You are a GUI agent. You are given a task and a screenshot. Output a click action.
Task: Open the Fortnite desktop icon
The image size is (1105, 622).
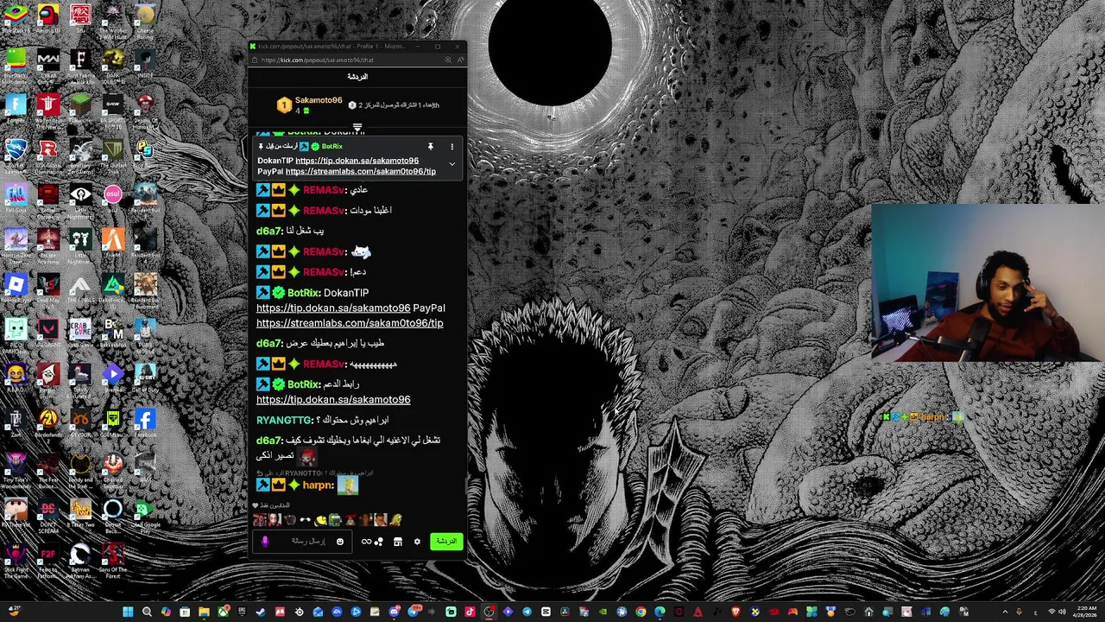click(16, 105)
